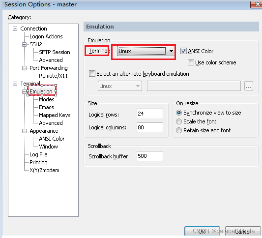Screen dimensions: 262x238
Task: Collapse the Terminal tree node
Action: pyautogui.click(x=15, y=84)
